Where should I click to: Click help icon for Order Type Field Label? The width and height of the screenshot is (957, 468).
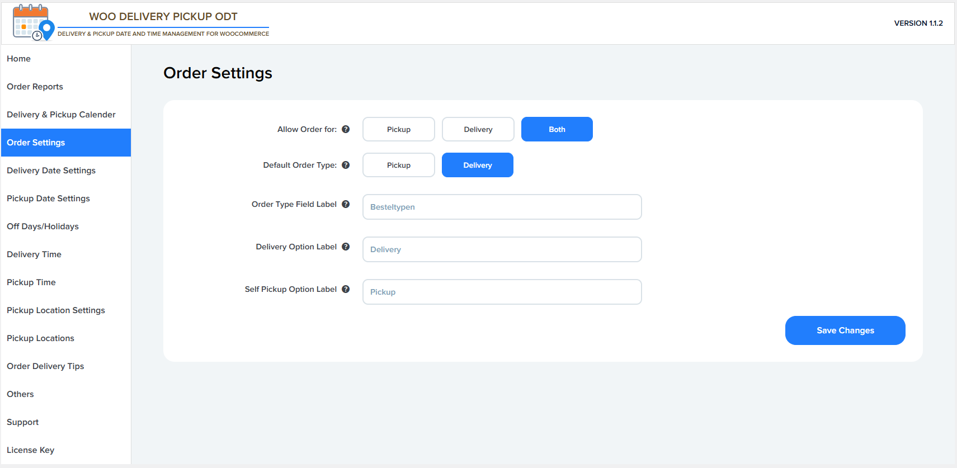346,204
